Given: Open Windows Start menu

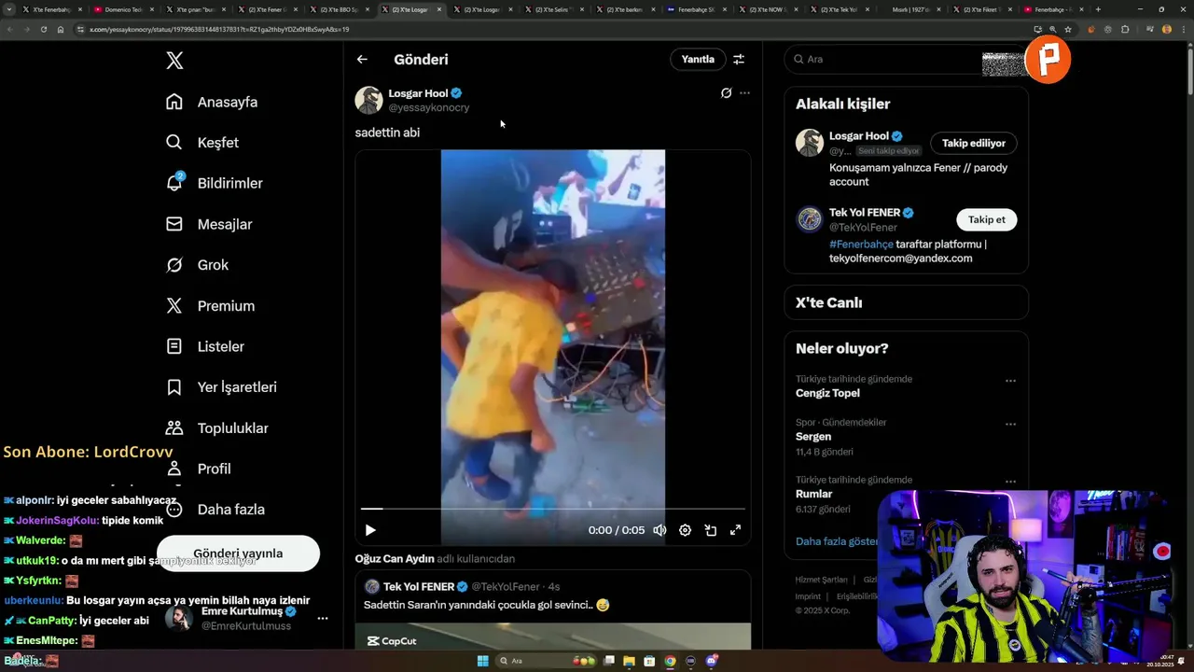Looking at the screenshot, I should click(483, 661).
